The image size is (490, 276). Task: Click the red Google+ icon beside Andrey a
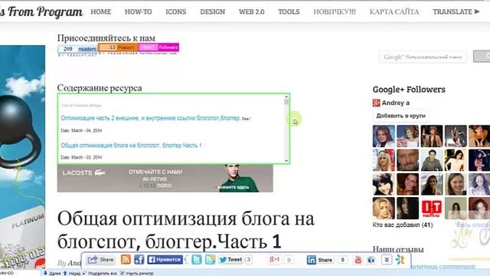click(376, 103)
